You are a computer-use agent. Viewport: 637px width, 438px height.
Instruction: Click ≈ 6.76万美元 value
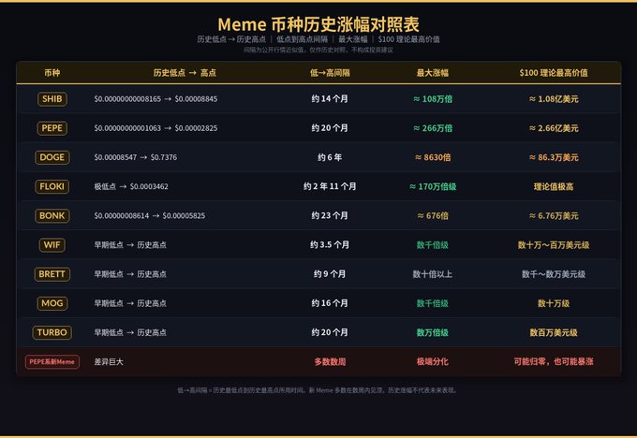pyautogui.click(x=554, y=216)
